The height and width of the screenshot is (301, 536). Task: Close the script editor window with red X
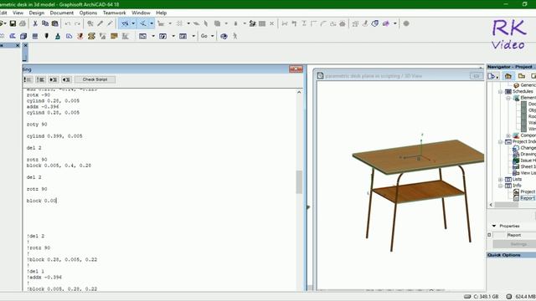click(x=296, y=69)
